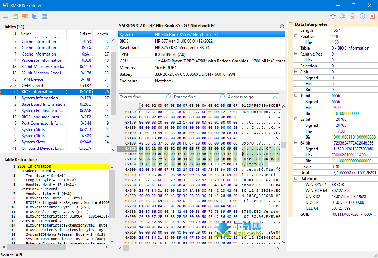Screen dimensions: 378x258
Task: Click the Data to find magnifier icon
Action: pos(221,97)
